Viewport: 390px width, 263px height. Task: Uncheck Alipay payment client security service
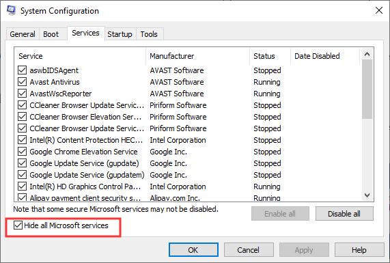coord(22,197)
